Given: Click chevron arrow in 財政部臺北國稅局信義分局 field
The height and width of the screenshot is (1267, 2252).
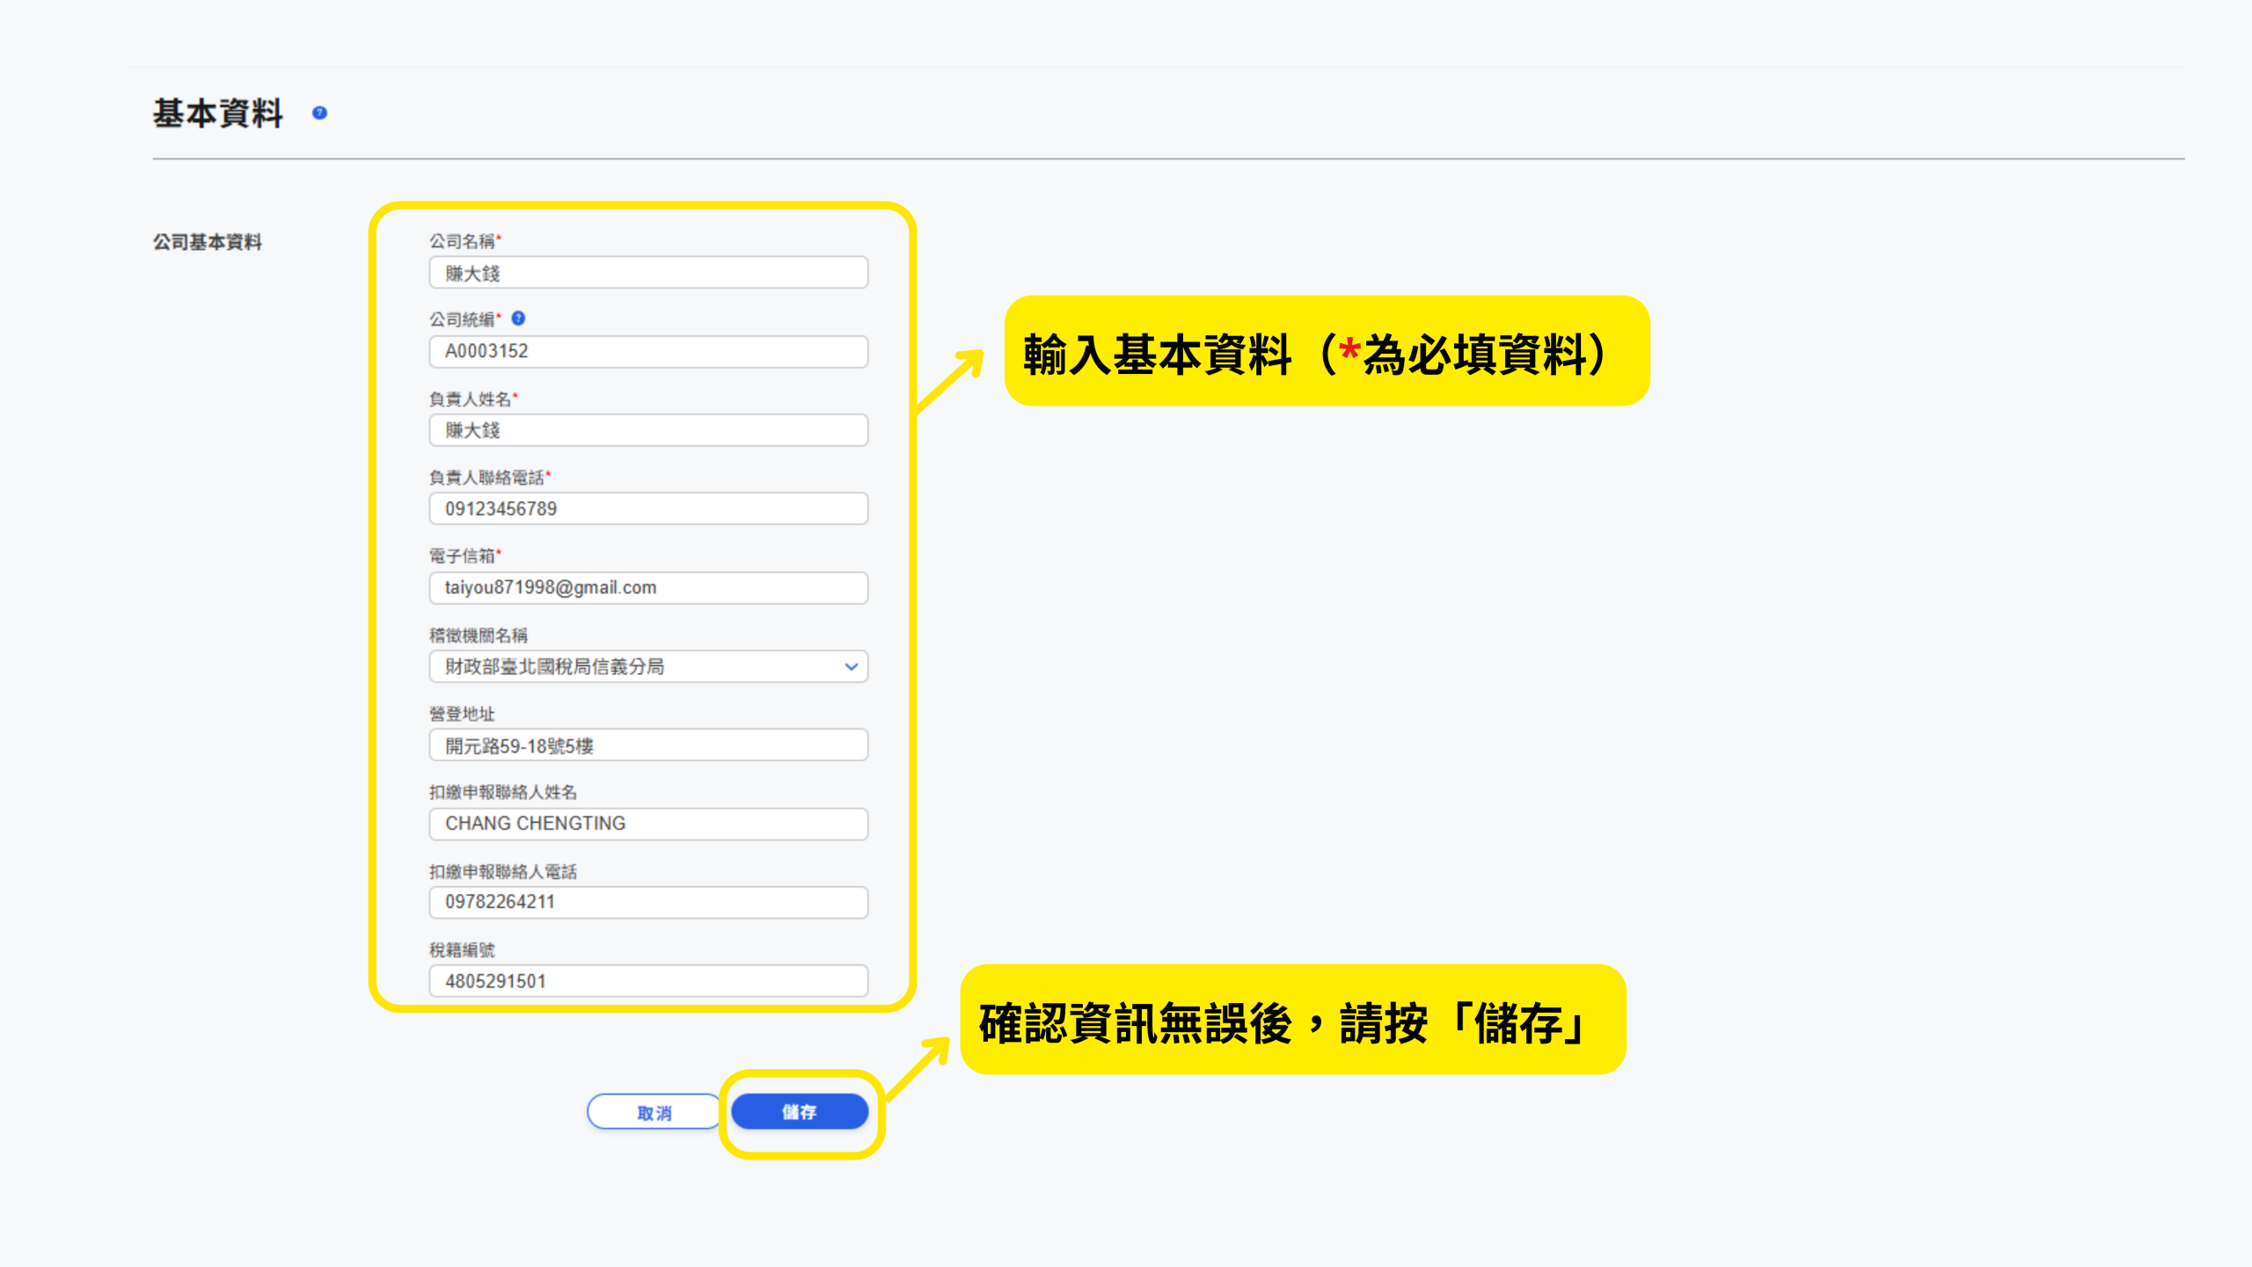Looking at the screenshot, I should pos(851,666).
